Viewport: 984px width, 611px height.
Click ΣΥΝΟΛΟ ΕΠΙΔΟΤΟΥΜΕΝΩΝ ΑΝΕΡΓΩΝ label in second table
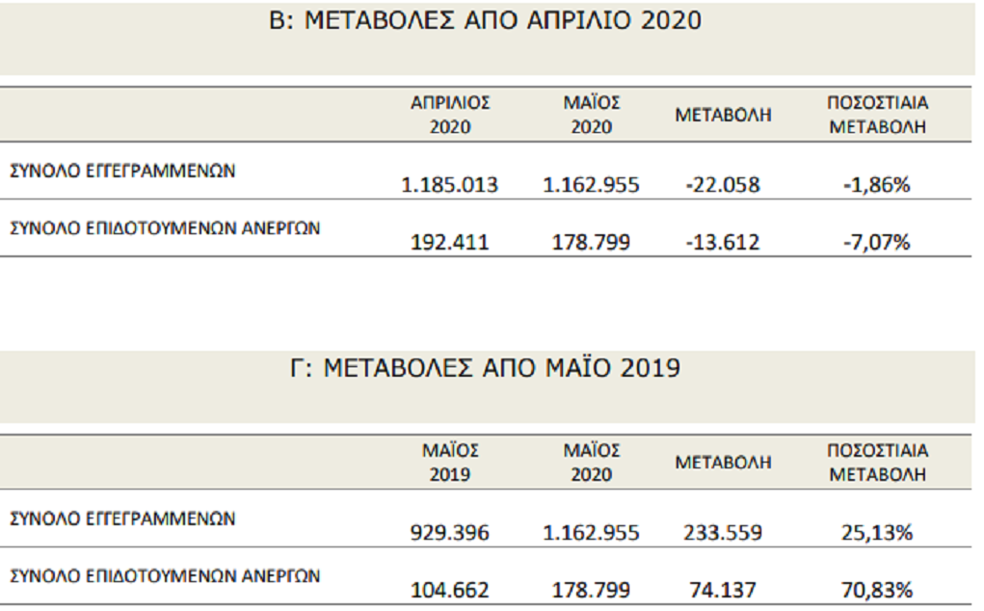click(165, 576)
